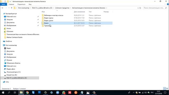Expand chevron after 2_Каталог продуктов breadcrumb
This screenshot has width=169, height=95.
coord(71,8)
